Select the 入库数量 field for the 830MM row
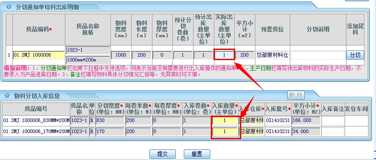Viewport: 376px width, 160px height. click(x=225, y=120)
